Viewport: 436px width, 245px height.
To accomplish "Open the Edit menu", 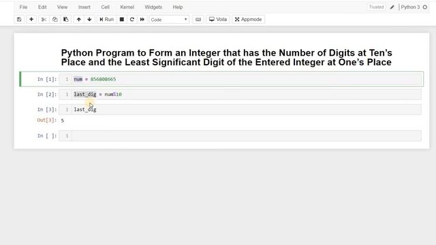I will click(42, 7).
